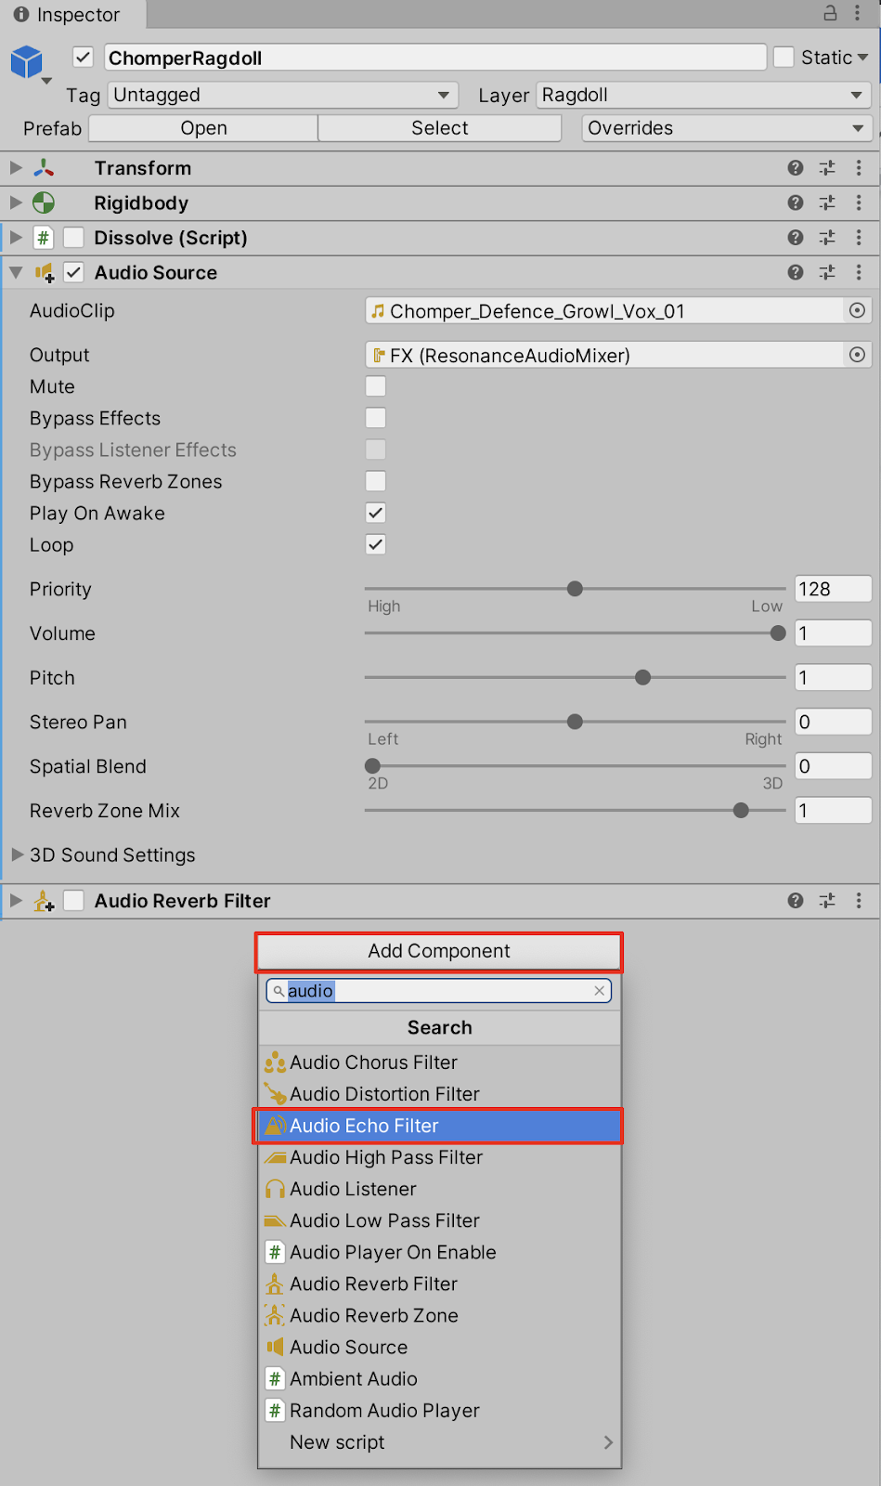The height and width of the screenshot is (1486, 881).
Task: Lock the Inspector with the padlock icon
Action: [830, 13]
